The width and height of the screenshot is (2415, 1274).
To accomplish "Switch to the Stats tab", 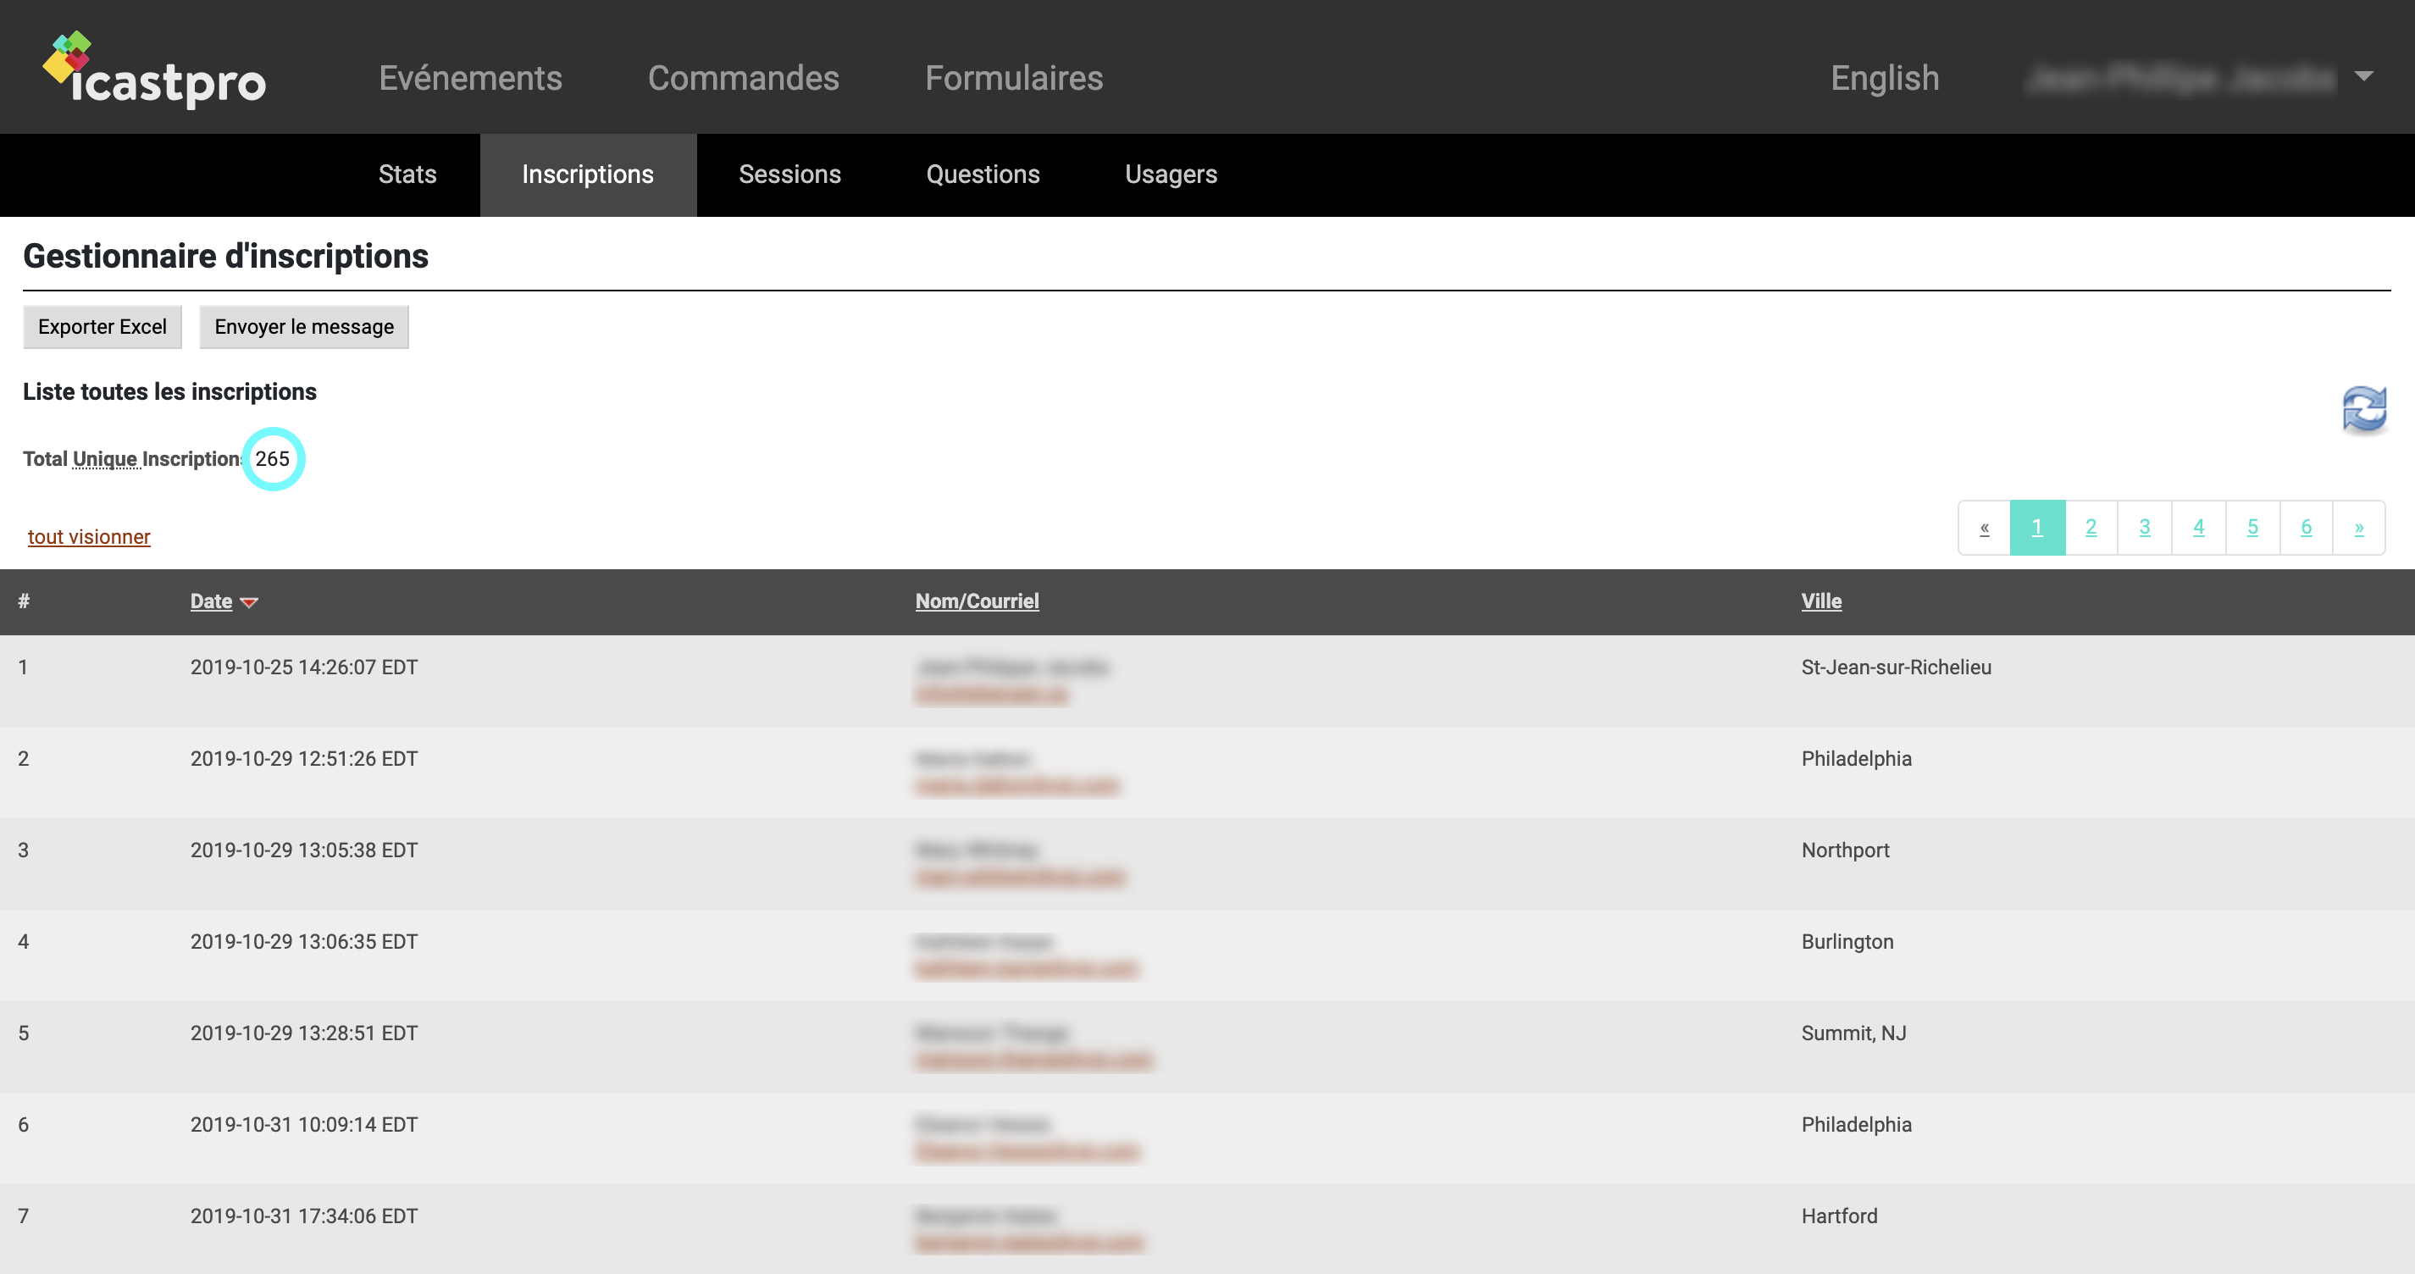I will 407,174.
